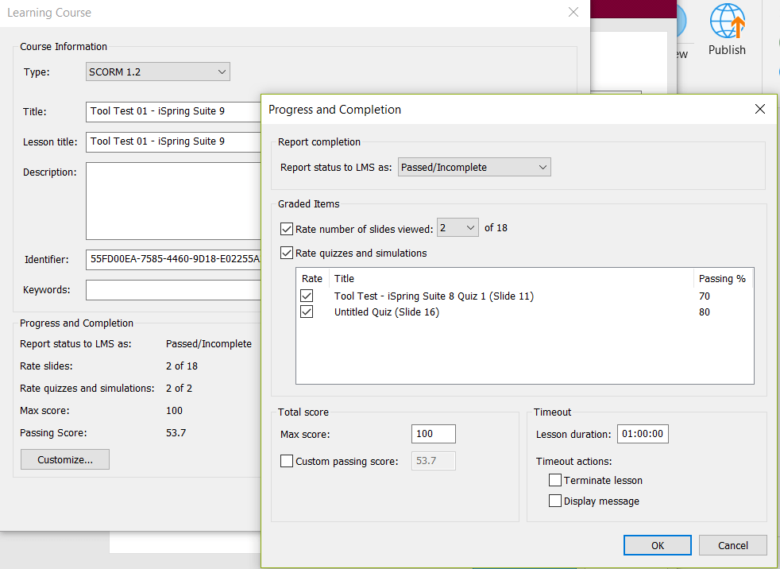Click the Description text area
The width and height of the screenshot is (780, 569).
click(x=174, y=201)
